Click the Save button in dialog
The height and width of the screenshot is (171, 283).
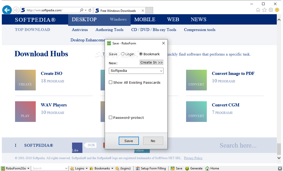click(129, 141)
